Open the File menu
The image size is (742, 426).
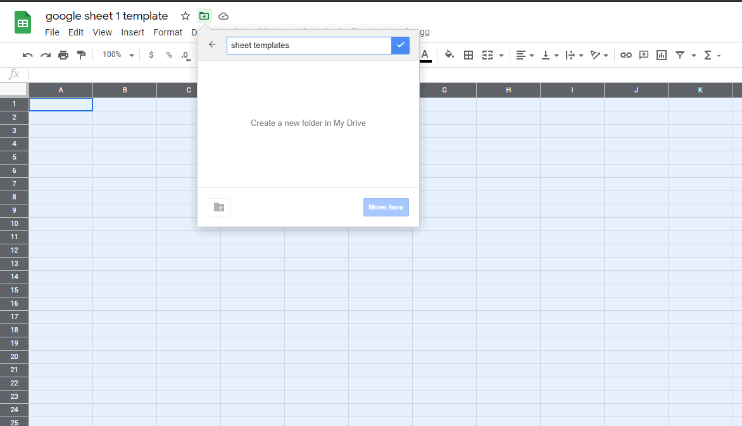52,32
